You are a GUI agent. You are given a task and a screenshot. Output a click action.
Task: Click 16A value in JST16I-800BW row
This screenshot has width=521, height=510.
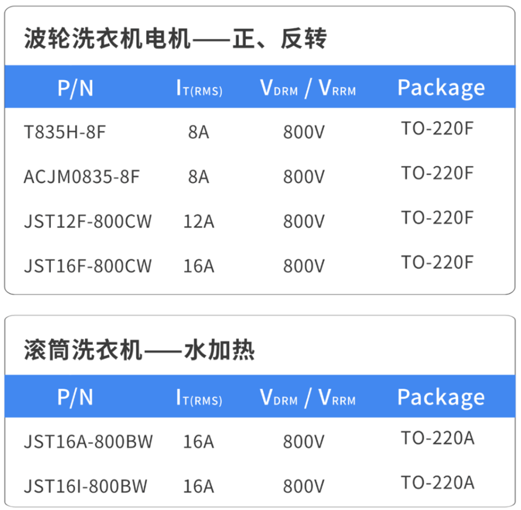click(199, 486)
